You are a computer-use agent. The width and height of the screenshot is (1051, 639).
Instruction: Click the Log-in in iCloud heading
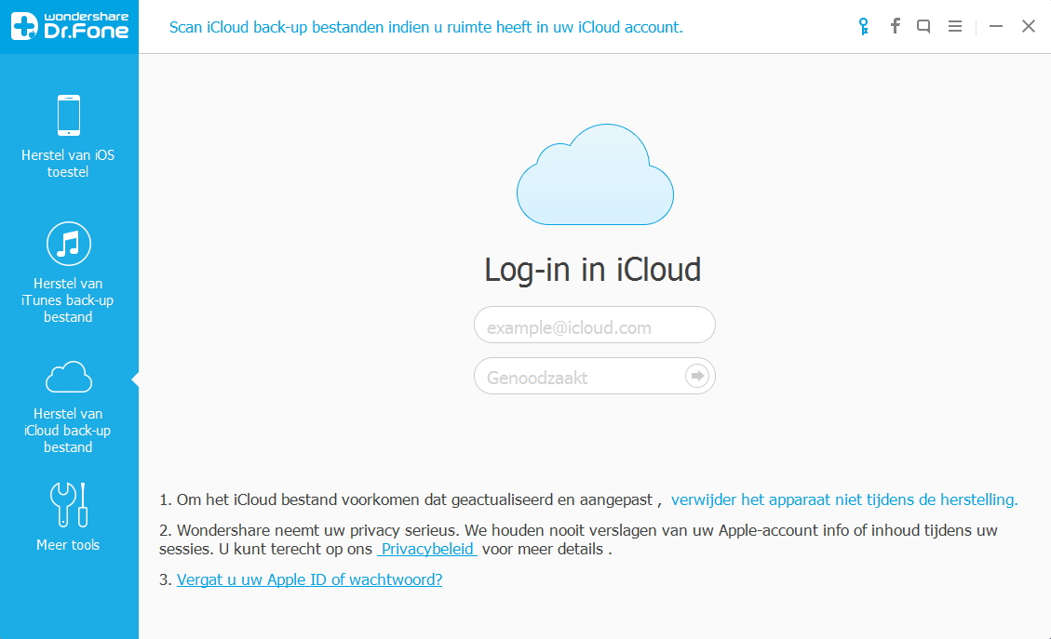tap(593, 271)
